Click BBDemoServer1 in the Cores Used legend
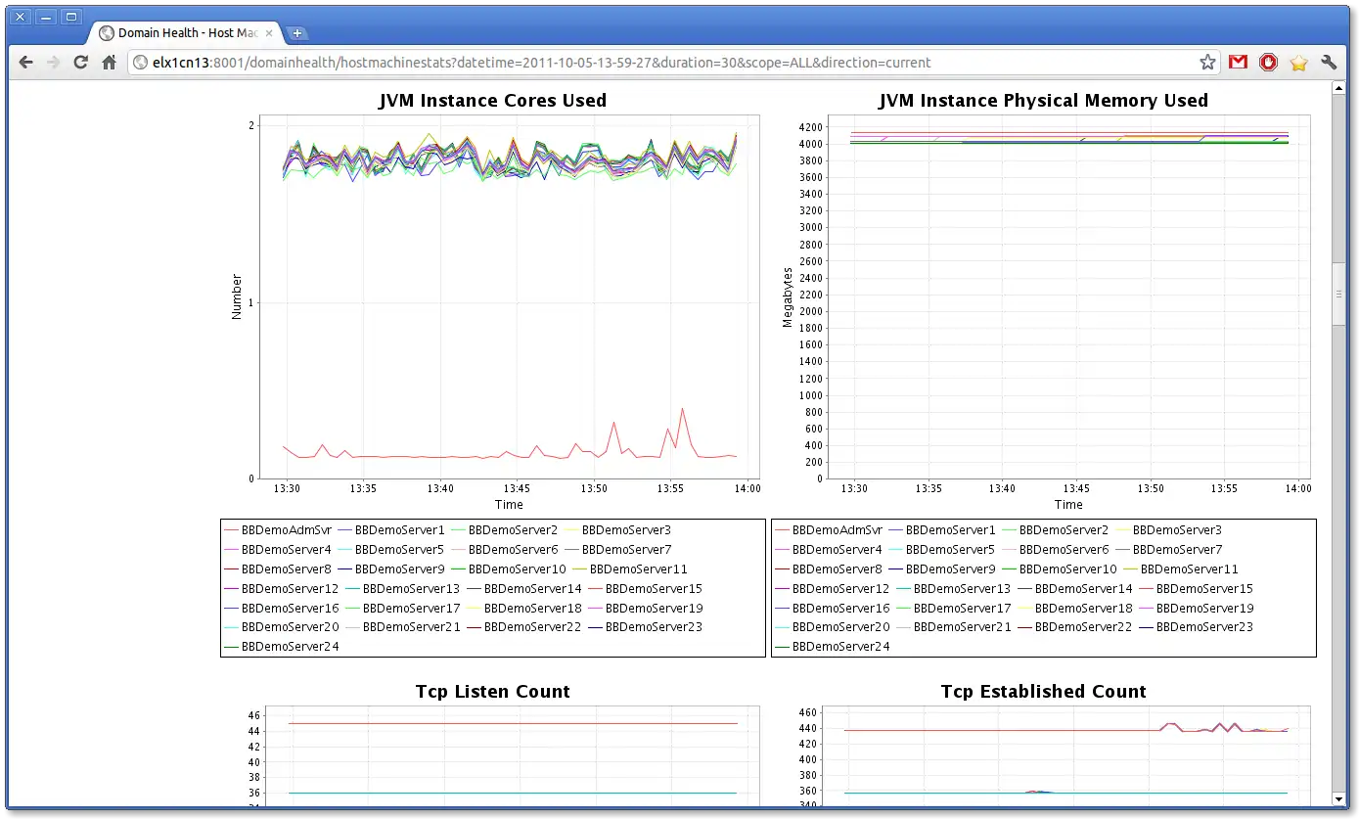Screen dimensions: 1359x819 pyautogui.click(x=399, y=529)
